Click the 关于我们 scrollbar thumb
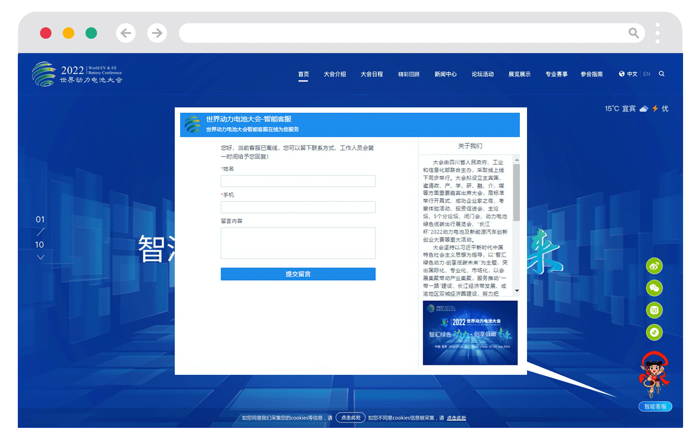The image size is (700, 443). (517, 192)
